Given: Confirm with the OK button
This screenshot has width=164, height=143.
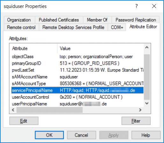Looking at the screenshot, I should 49,135.
